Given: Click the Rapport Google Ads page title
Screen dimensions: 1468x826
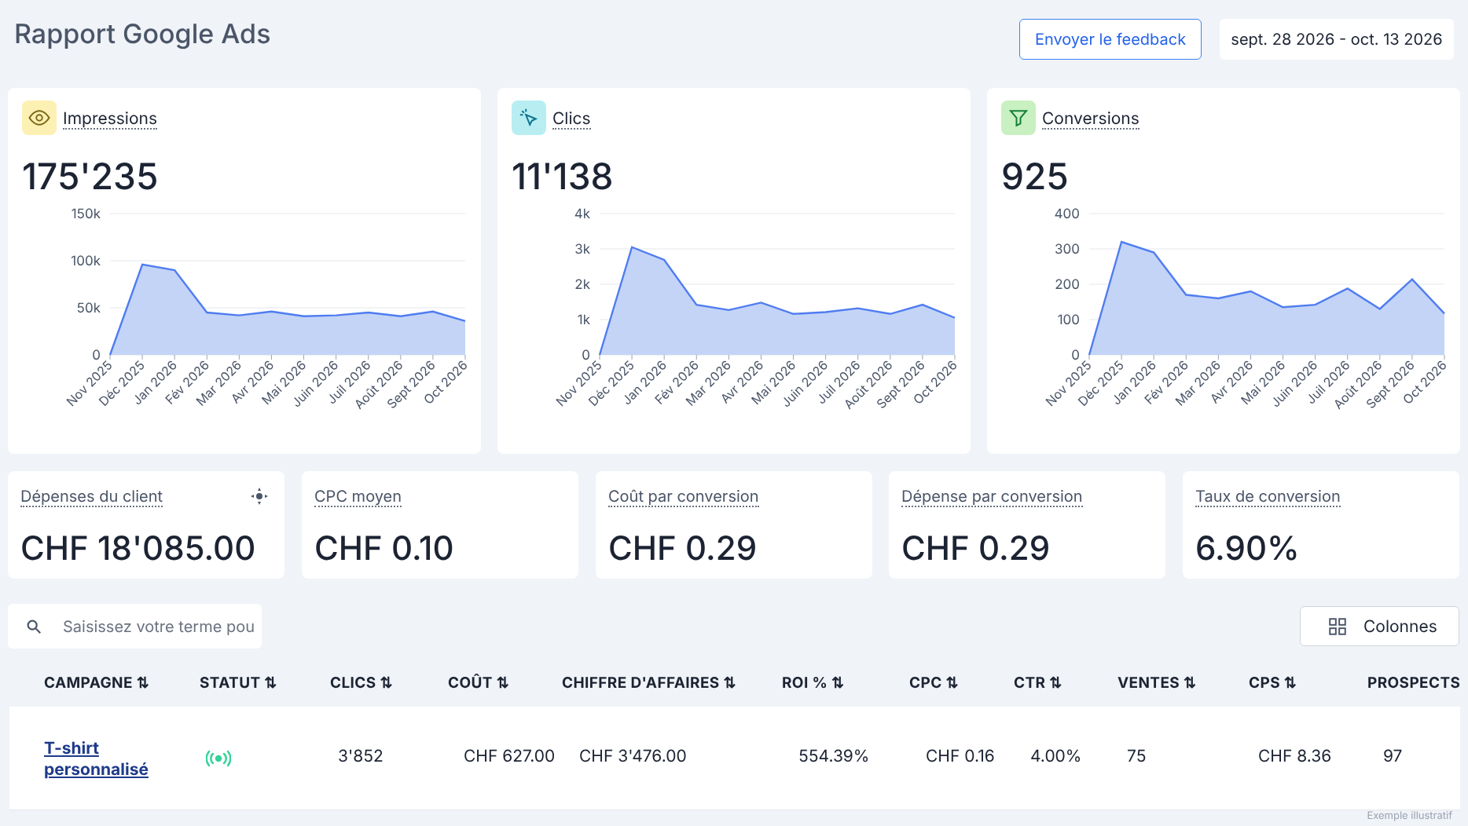Looking at the screenshot, I should tap(142, 35).
